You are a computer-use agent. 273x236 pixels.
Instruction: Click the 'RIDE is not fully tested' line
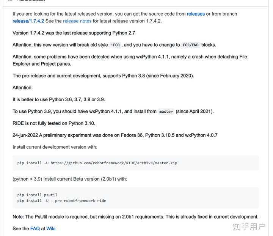tap(53, 123)
